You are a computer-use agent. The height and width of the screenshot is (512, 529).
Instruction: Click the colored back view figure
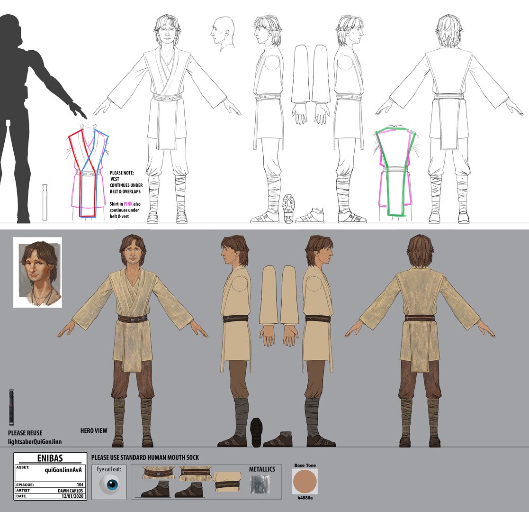(x=420, y=340)
